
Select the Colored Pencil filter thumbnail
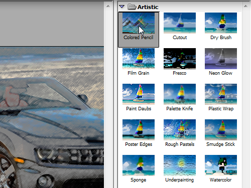(x=139, y=23)
